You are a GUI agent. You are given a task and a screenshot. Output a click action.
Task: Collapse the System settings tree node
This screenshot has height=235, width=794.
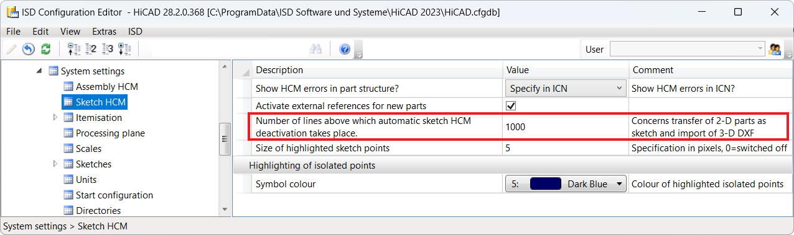point(39,71)
